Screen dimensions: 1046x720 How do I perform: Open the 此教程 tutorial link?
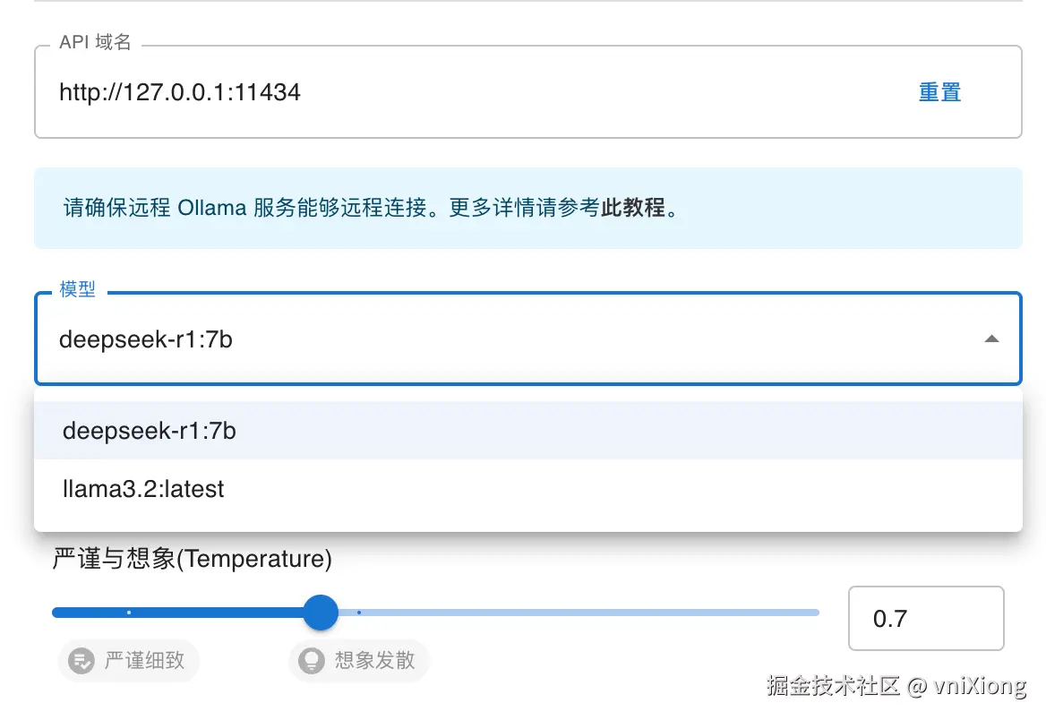[633, 208]
